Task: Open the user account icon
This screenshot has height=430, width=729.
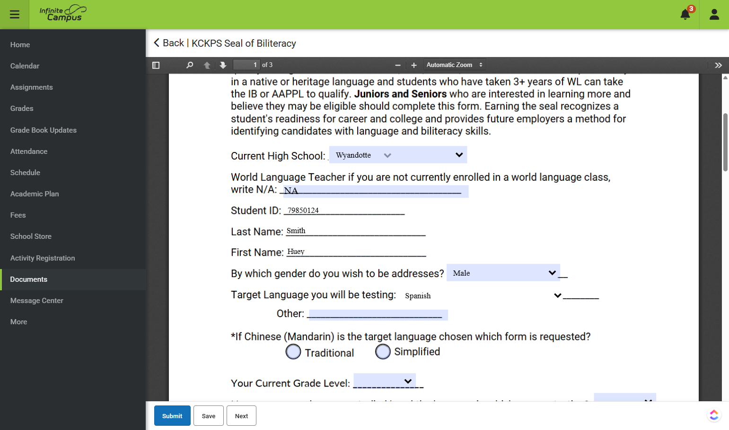Action: pyautogui.click(x=714, y=15)
